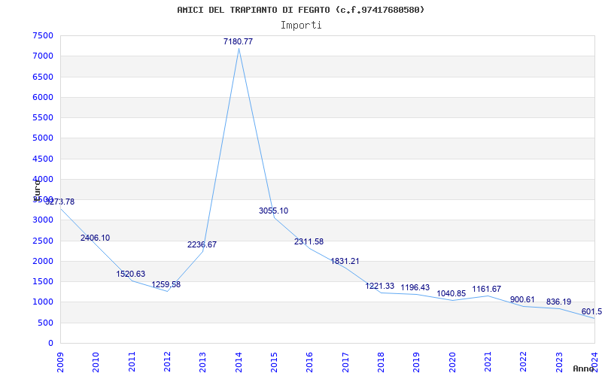Screen dimensions: 602x376
Task: Click the 2018 x-axis year label
Action: (x=381, y=362)
